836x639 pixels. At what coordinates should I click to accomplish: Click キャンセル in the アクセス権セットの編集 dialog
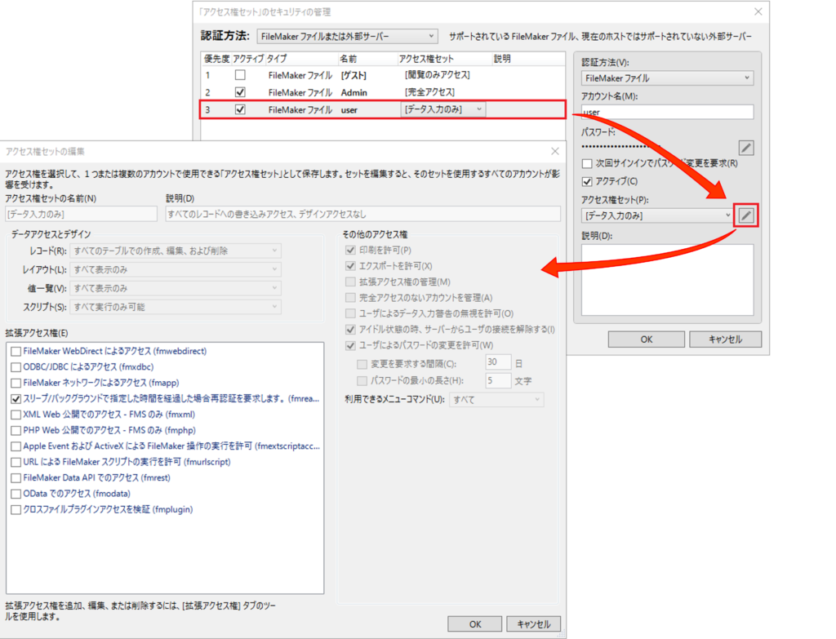pos(533,624)
